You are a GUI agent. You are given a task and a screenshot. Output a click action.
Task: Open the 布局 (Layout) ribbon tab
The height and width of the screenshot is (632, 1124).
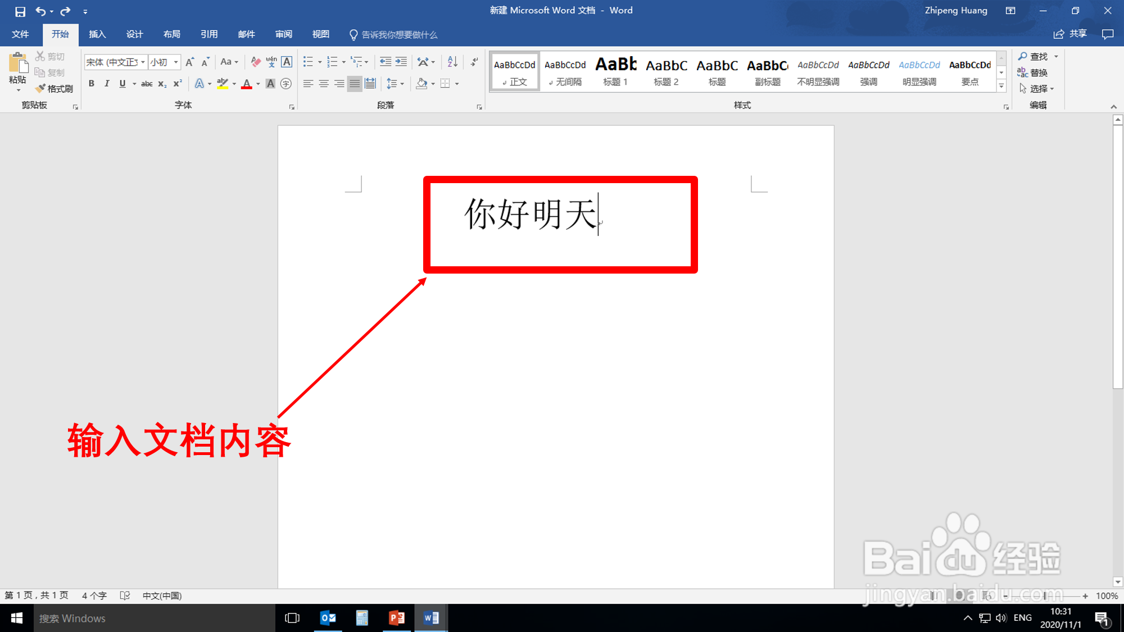[x=172, y=34]
